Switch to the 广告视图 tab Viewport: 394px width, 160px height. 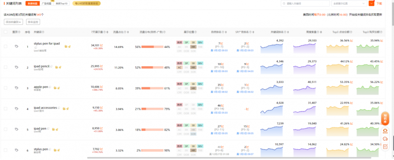click(x=47, y=3)
